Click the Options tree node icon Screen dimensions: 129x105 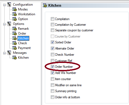click(9, 24)
